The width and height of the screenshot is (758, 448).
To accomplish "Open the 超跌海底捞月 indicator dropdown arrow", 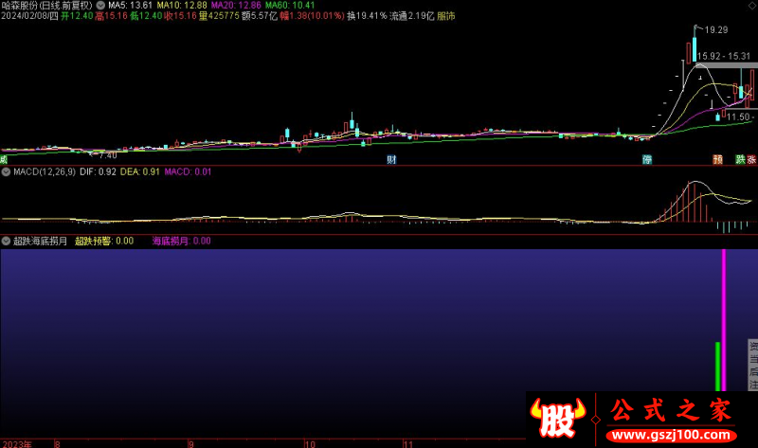I will coord(6,242).
